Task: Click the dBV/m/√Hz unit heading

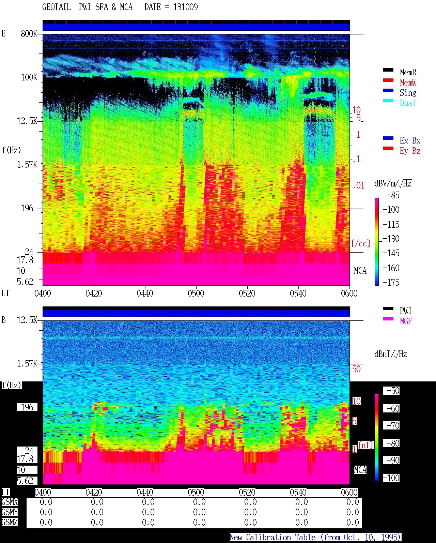Action: click(393, 183)
